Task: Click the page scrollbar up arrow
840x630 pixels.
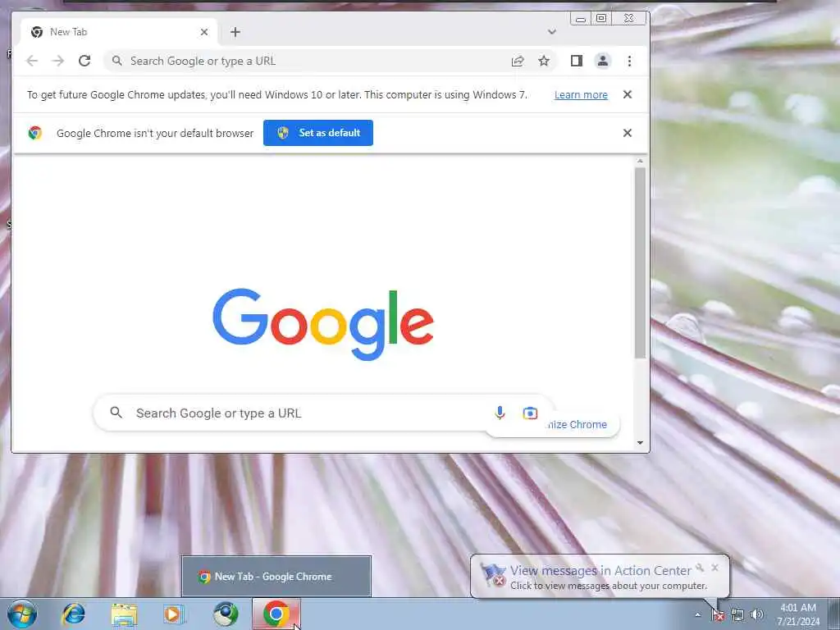Action: click(x=640, y=162)
